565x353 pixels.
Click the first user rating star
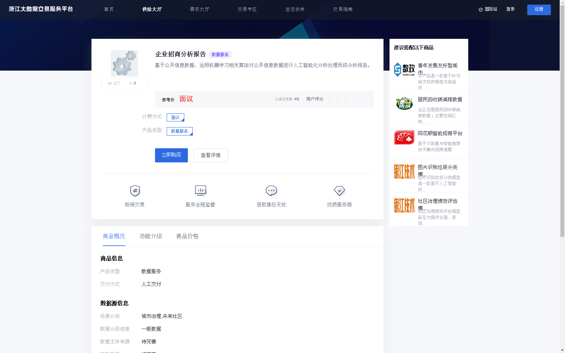click(x=329, y=99)
